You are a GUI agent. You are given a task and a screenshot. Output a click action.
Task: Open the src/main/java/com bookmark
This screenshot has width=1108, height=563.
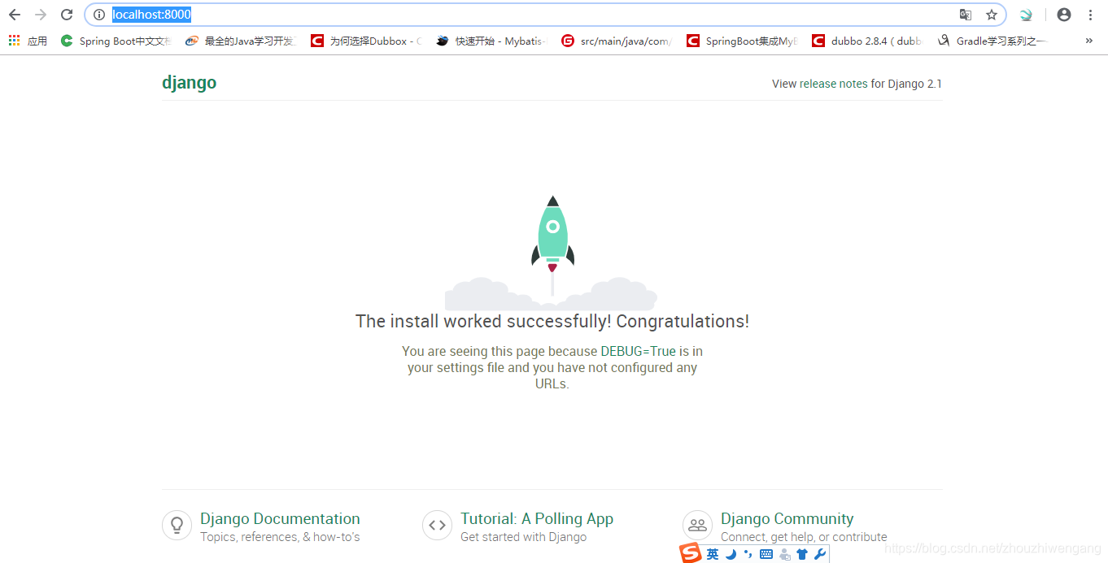(x=616, y=41)
